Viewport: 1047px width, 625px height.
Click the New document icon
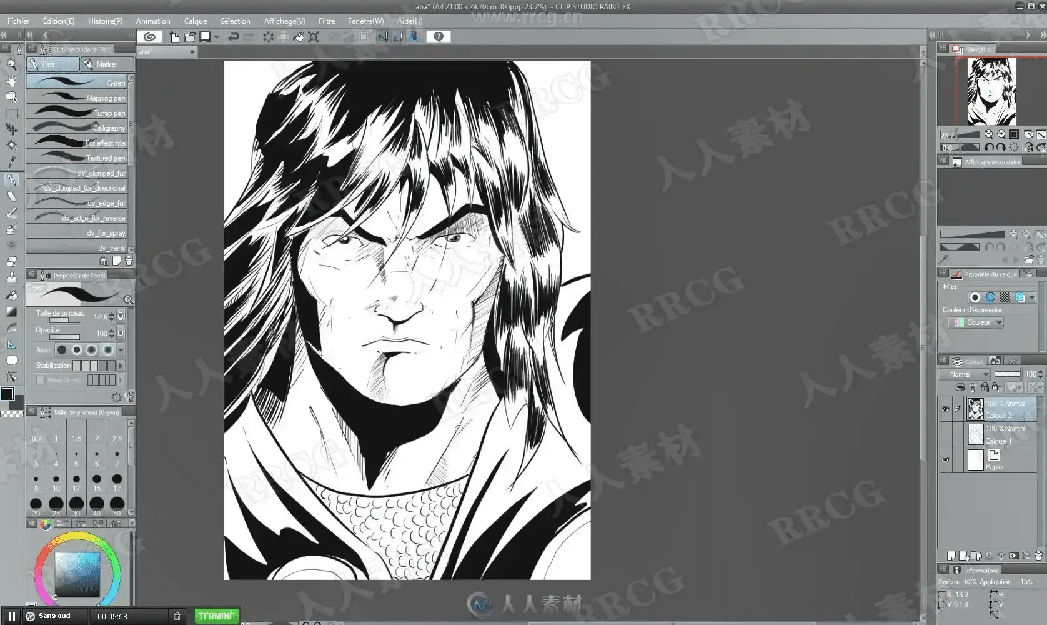tap(174, 37)
